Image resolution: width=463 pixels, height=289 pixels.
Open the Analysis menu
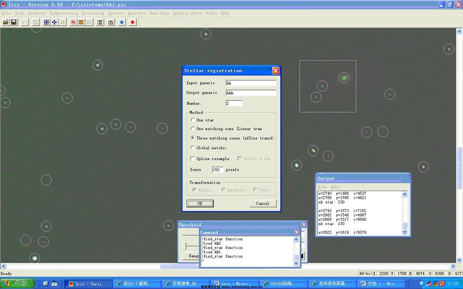click(136, 13)
